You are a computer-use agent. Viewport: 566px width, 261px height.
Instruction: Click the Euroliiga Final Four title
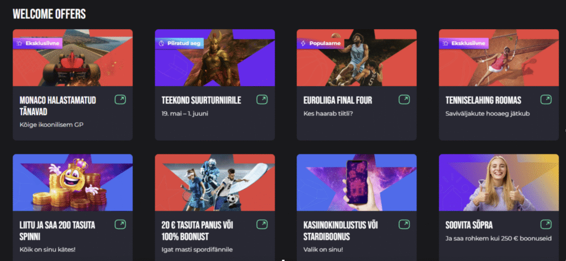click(x=338, y=100)
